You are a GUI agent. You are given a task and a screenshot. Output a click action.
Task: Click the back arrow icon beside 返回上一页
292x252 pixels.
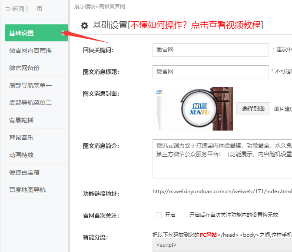tap(8, 9)
